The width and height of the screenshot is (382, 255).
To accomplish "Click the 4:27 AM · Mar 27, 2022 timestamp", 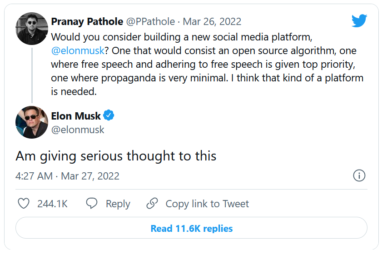I will pyautogui.click(x=68, y=176).
